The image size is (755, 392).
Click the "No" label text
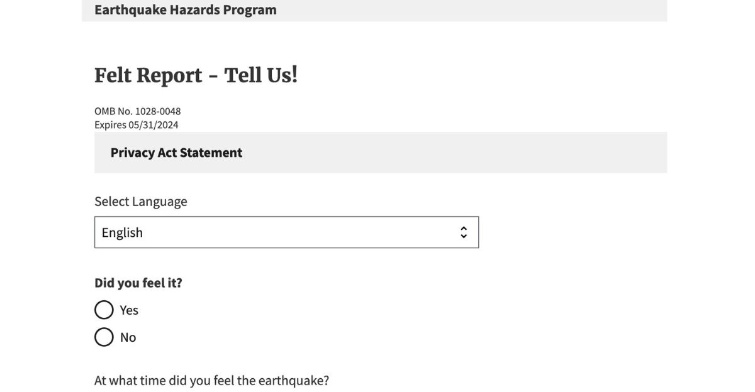[x=128, y=337]
